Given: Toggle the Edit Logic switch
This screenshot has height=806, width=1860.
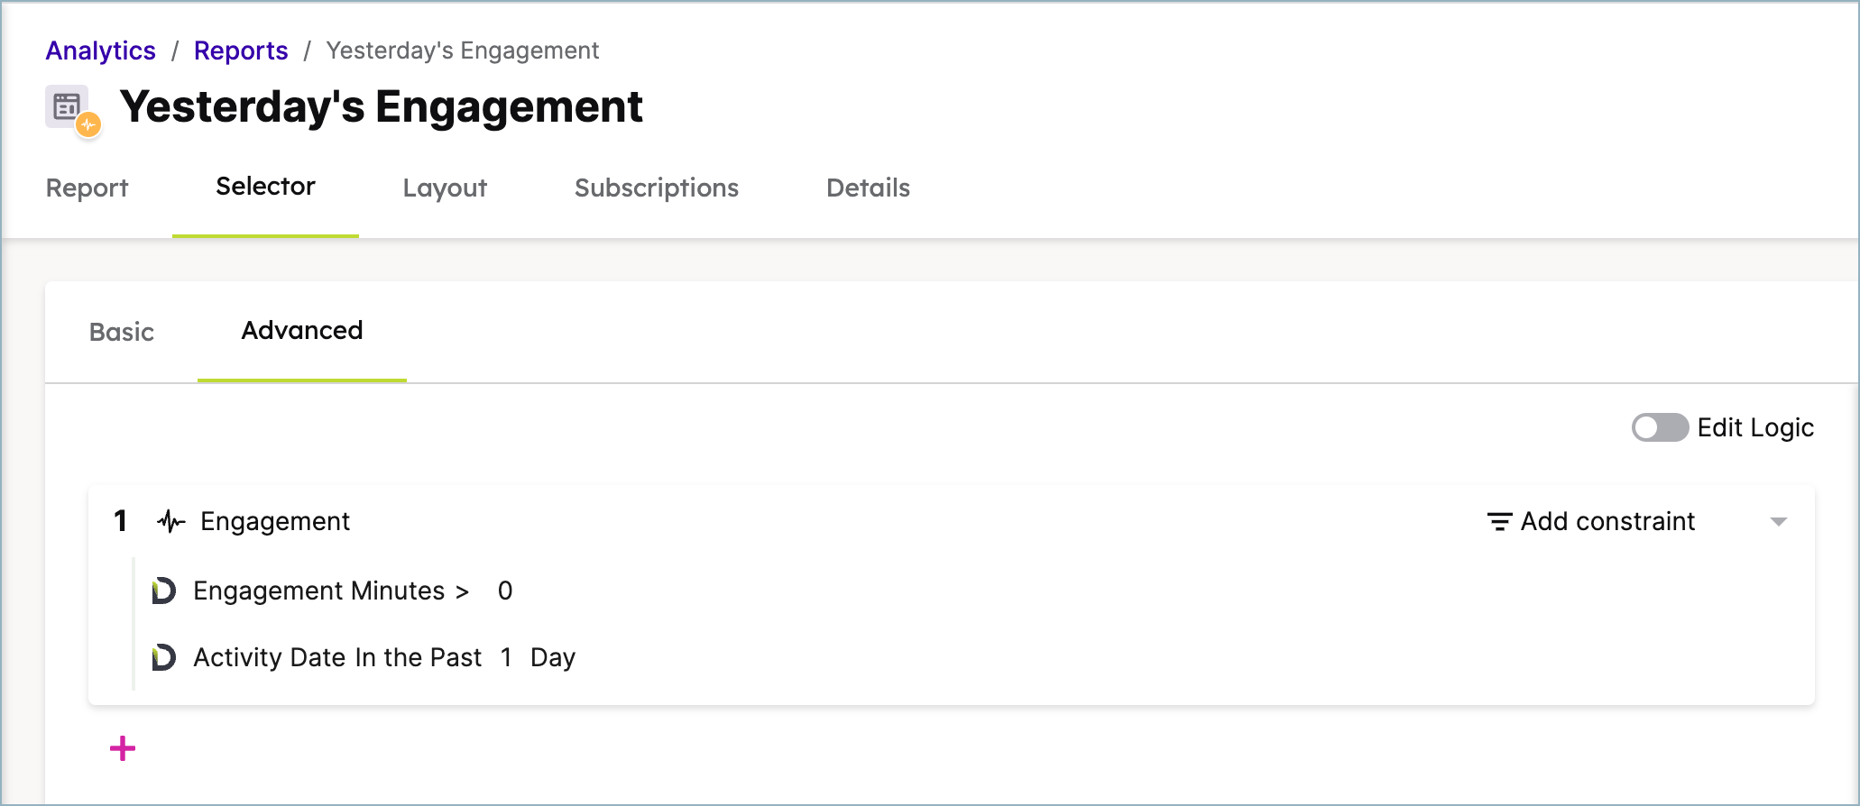Looking at the screenshot, I should (x=1660, y=427).
